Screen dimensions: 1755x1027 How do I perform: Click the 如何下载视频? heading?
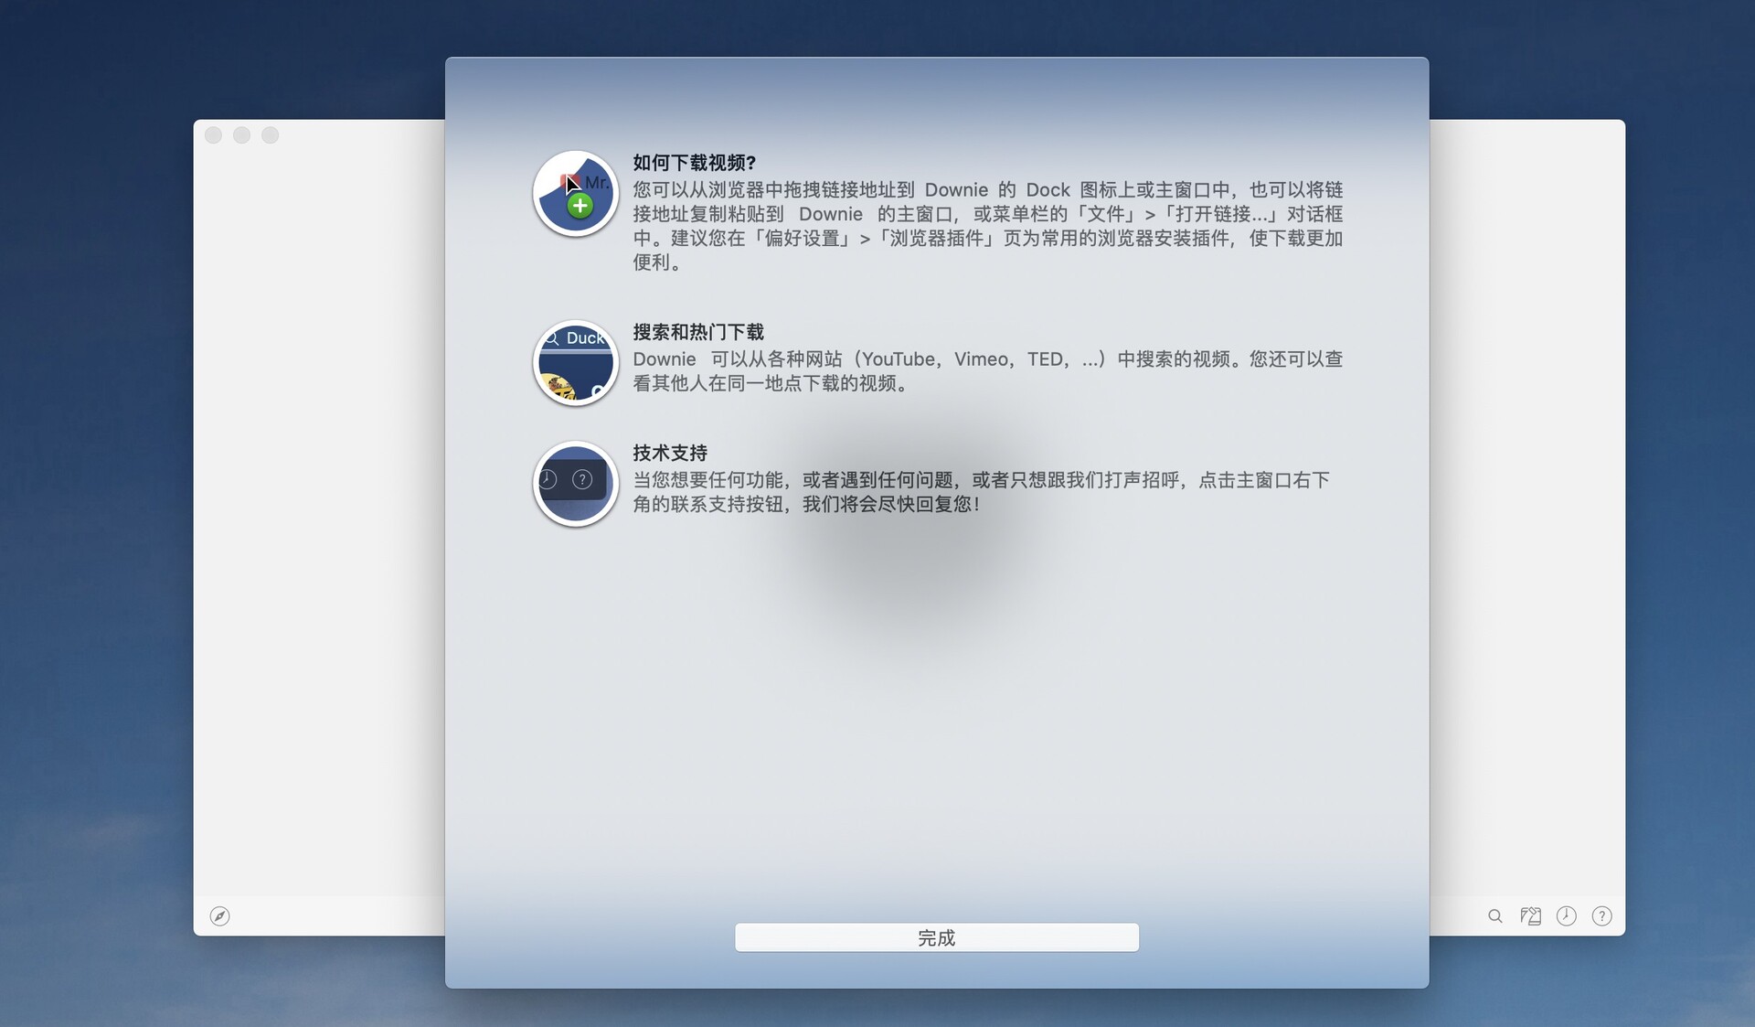694,163
